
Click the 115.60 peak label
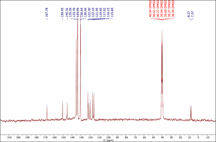[112, 12]
